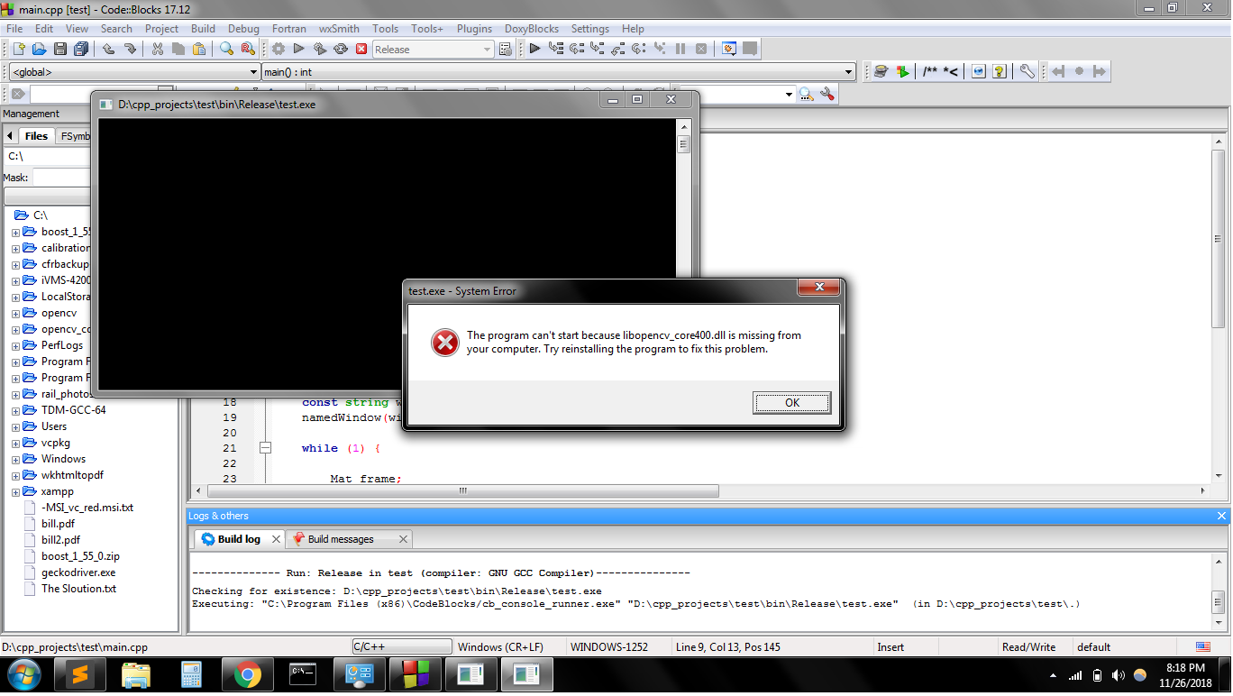This screenshot has width=1233, height=696.
Task: Switch to the Build messages tab
Action: (341, 538)
